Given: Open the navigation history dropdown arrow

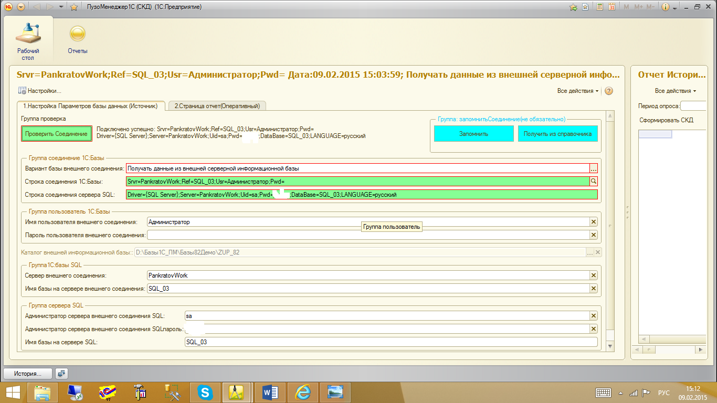Looking at the screenshot, I should coord(61,7).
